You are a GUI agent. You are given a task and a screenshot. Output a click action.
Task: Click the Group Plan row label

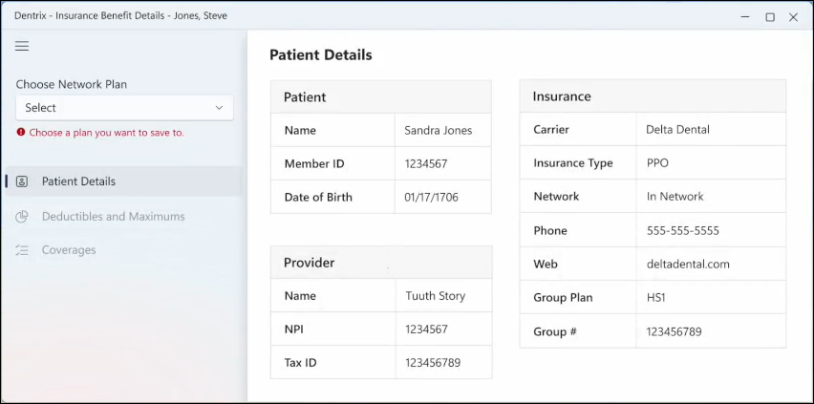point(563,298)
